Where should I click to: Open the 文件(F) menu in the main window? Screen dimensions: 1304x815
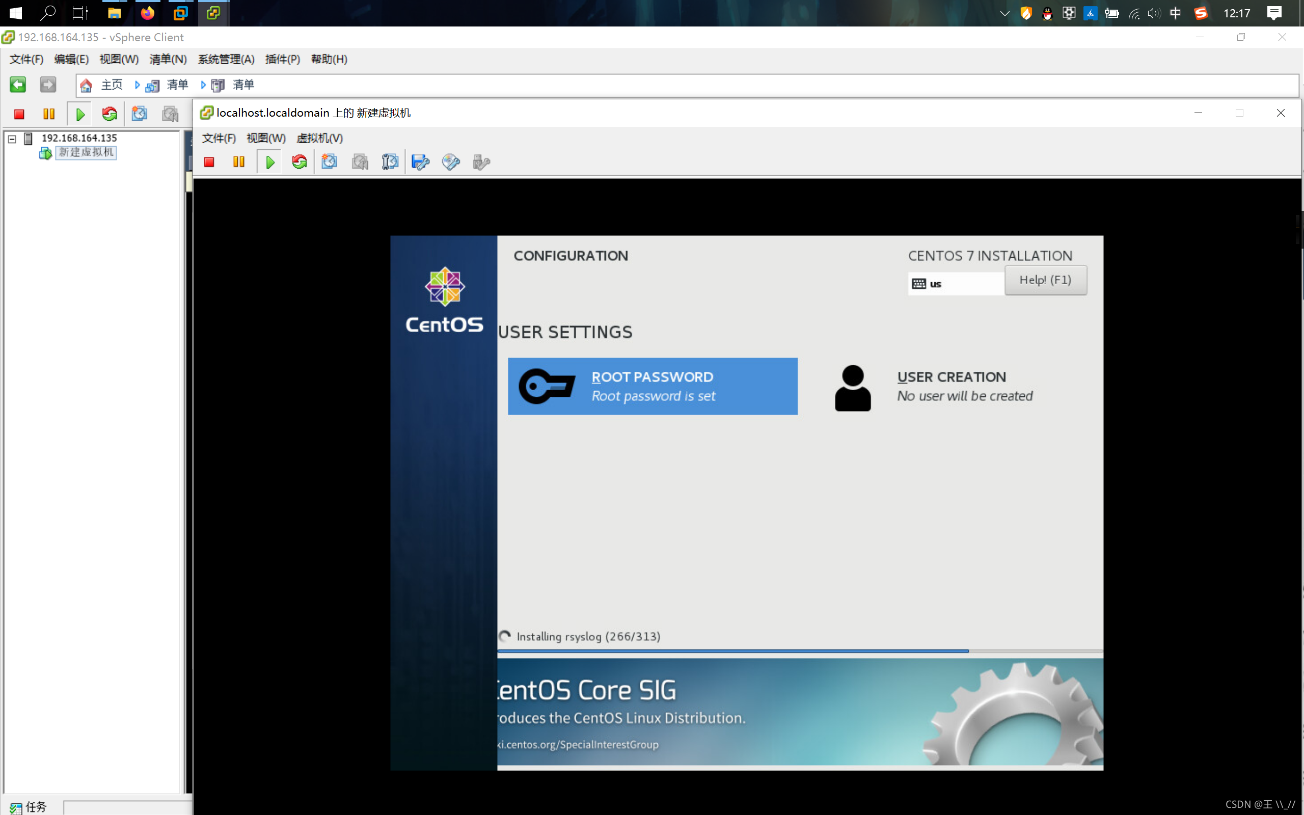coord(26,59)
